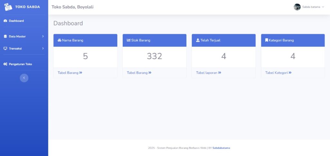Click the double-arrow icon beside Tabel Kategori
This screenshot has height=156, width=330.
(290, 73)
